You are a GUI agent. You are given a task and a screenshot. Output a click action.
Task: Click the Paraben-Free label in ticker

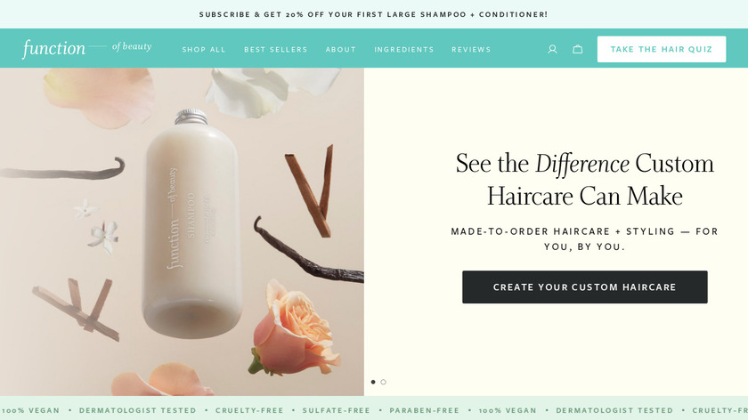click(425, 410)
